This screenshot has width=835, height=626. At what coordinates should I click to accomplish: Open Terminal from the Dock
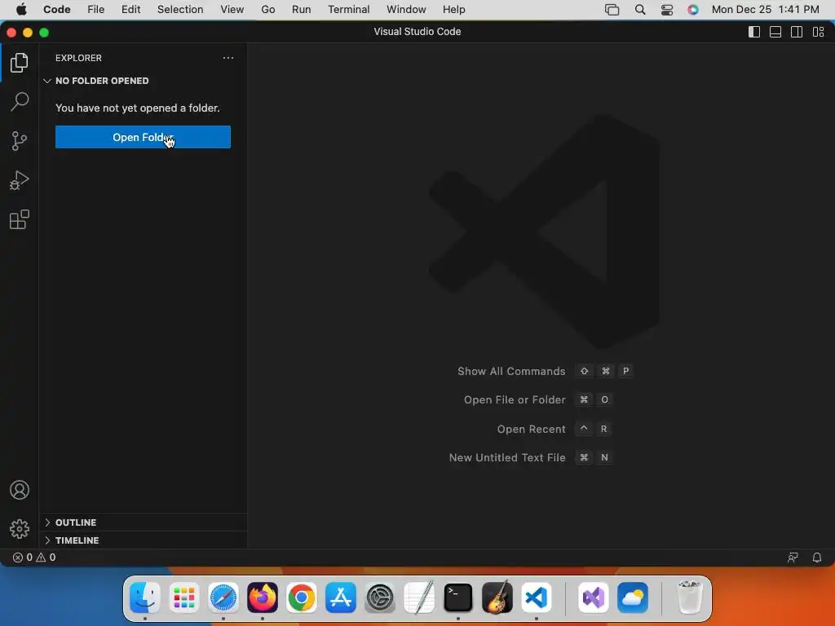[458, 597]
